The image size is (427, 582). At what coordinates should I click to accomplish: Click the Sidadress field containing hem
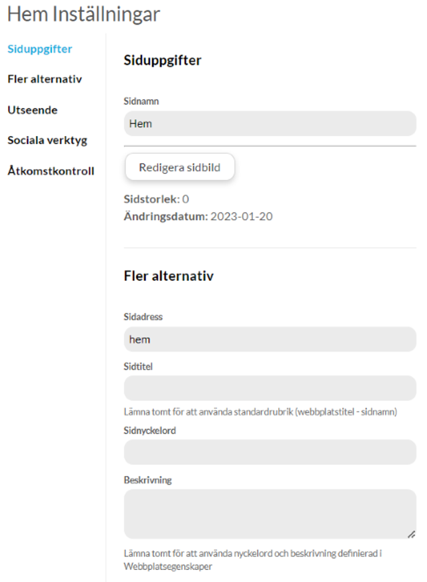[x=270, y=339]
